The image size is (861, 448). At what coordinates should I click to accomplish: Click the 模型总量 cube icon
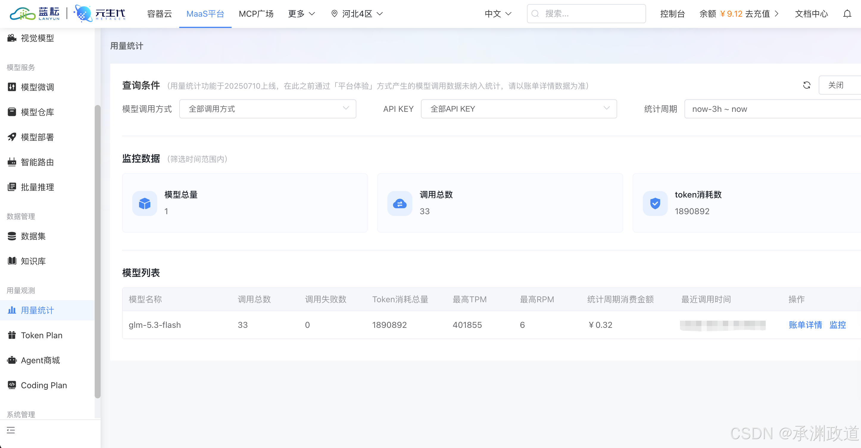click(144, 203)
